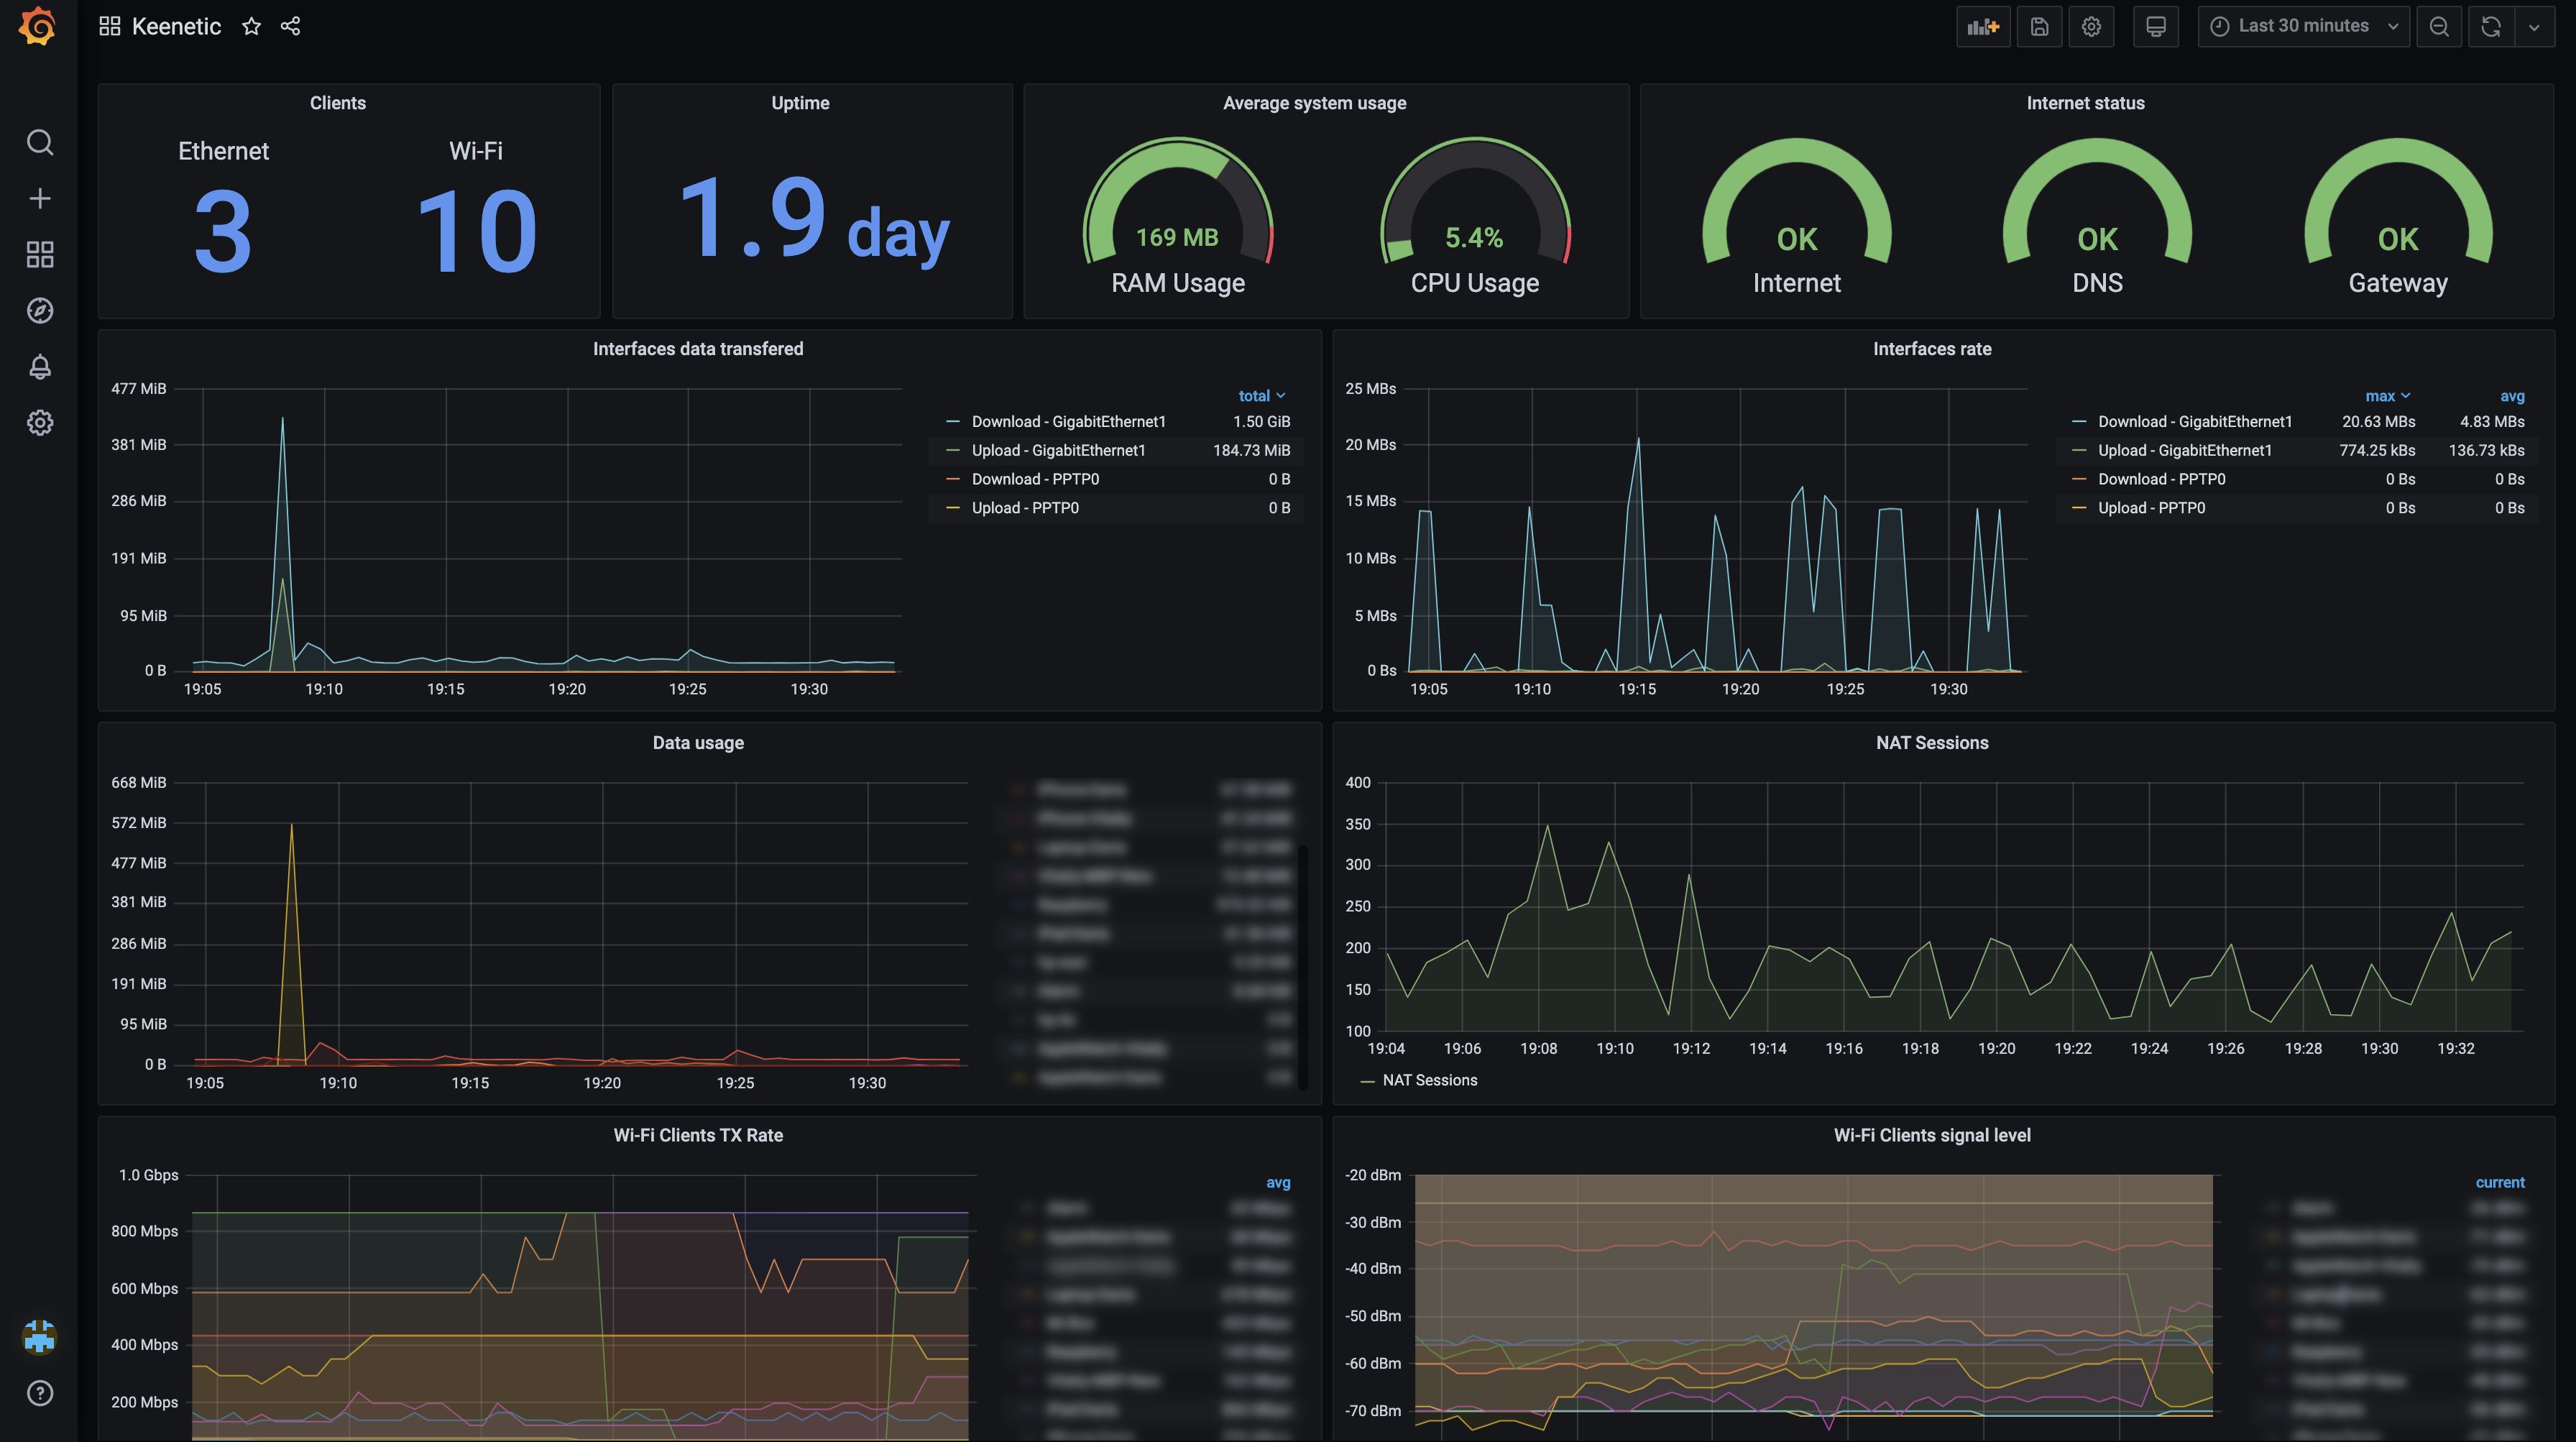
Task: Click the share dashboard icon
Action: pyautogui.click(x=291, y=27)
